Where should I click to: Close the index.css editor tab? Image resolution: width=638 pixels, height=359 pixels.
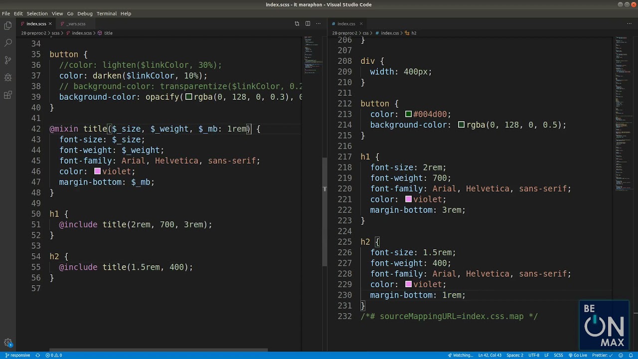pos(361,23)
